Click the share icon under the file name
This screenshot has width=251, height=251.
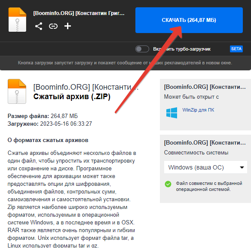pyautogui.click(x=39, y=26)
